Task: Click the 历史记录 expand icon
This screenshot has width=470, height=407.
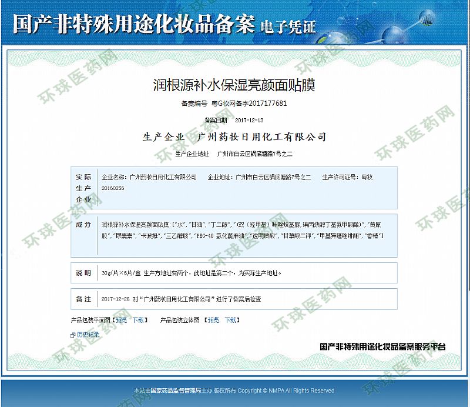Action: pyautogui.click(x=73, y=335)
